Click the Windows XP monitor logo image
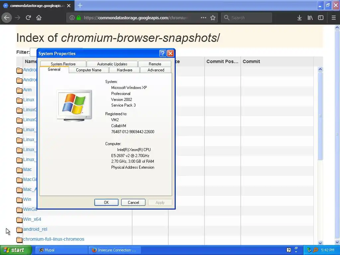 point(74,105)
